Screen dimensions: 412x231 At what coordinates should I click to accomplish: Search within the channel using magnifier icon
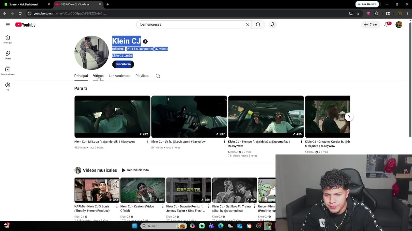[158, 76]
